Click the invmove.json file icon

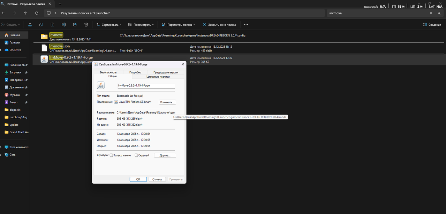(x=44, y=48)
